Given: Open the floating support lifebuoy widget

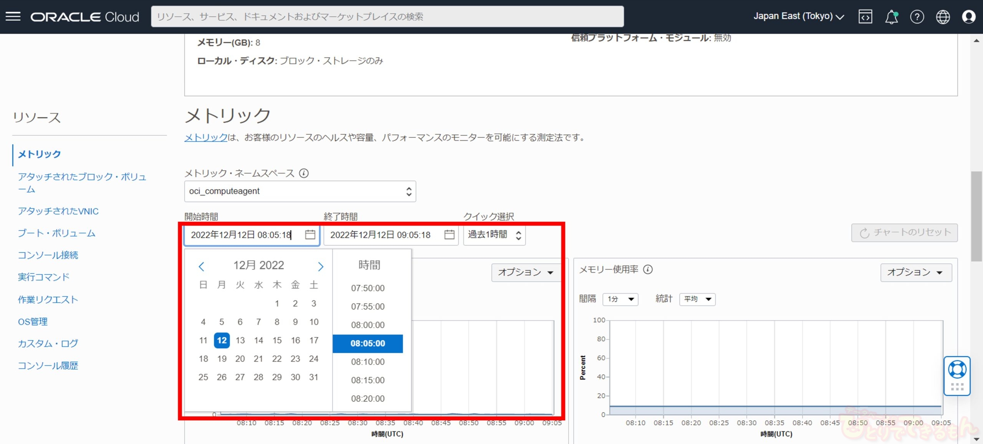Looking at the screenshot, I should tap(957, 370).
